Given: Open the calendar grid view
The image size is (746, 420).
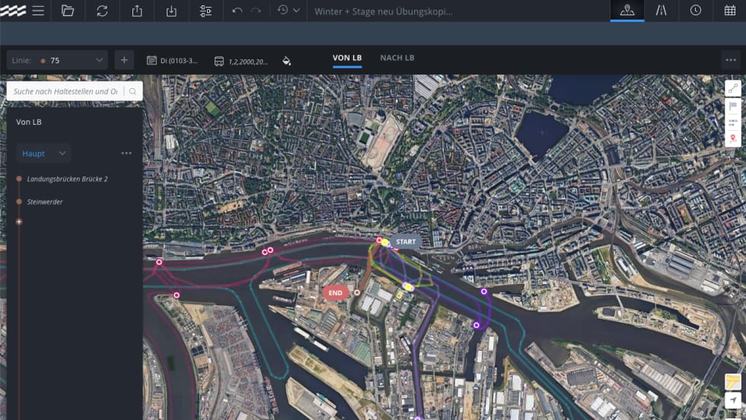Looking at the screenshot, I should point(729,11).
